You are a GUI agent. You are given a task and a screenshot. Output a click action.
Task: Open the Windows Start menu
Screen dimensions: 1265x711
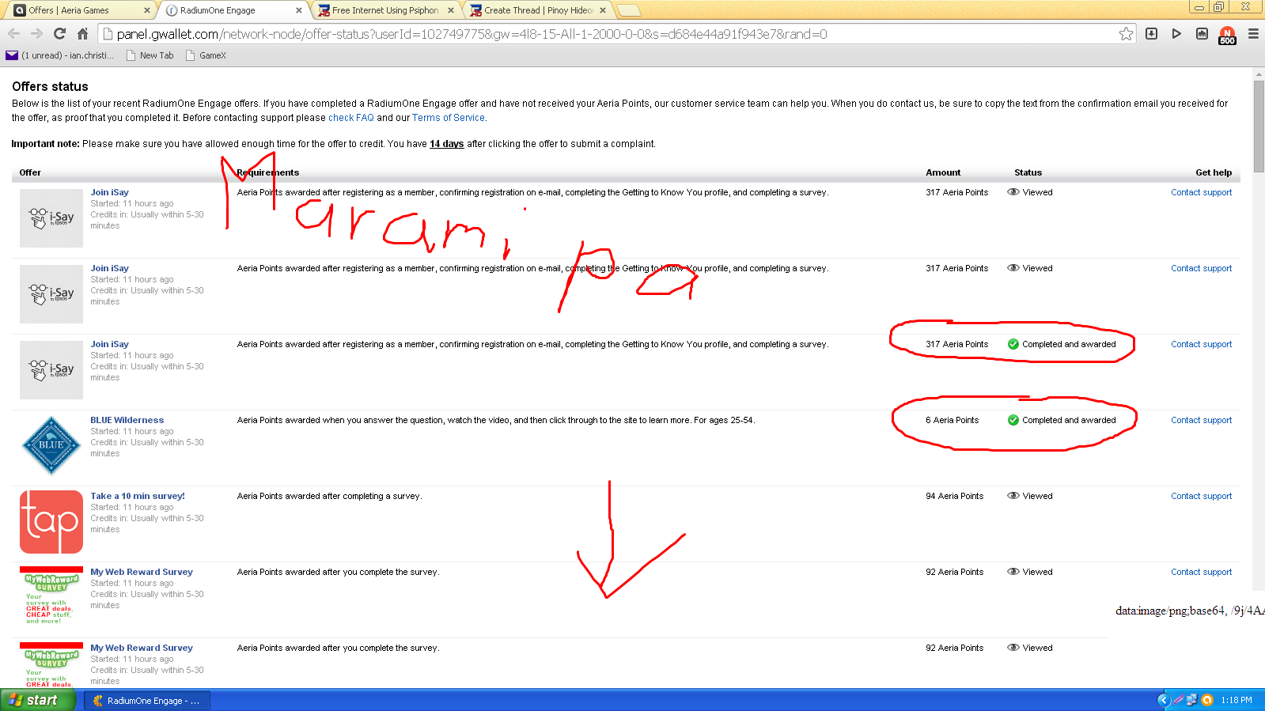coord(37,700)
